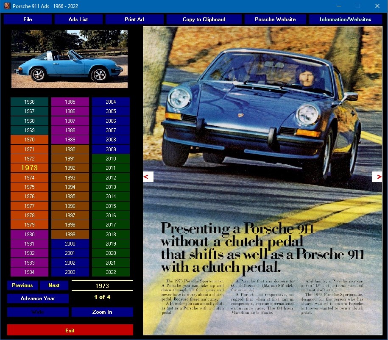The width and height of the screenshot is (388, 340).
Task: Select year 1995
Action: coord(70,196)
